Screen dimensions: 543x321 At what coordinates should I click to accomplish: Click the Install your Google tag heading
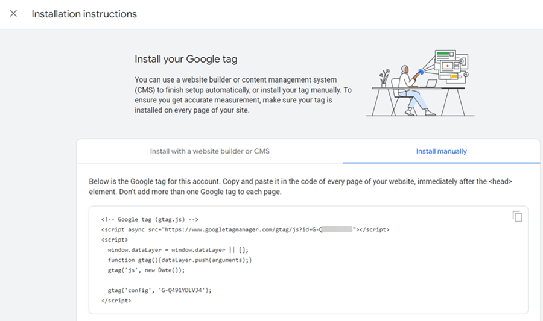pos(186,59)
